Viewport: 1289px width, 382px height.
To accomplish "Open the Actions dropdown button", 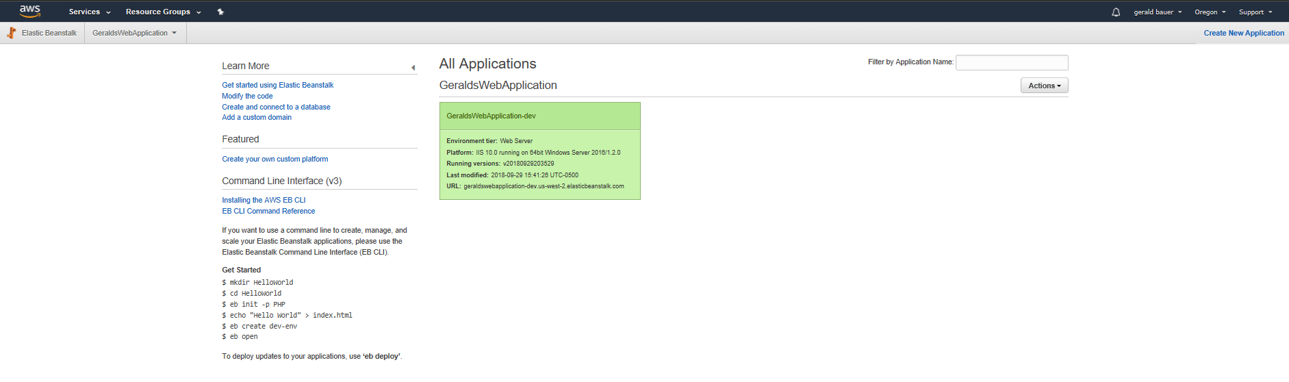I will (x=1044, y=86).
